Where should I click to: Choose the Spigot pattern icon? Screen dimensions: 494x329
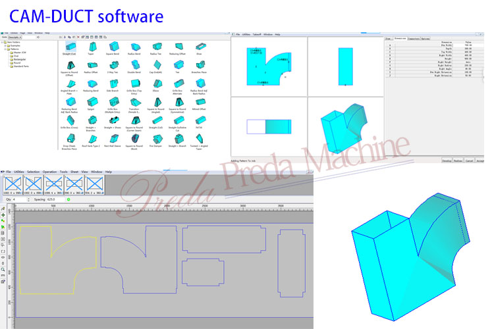pyautogui.click(x=92, y=102)
